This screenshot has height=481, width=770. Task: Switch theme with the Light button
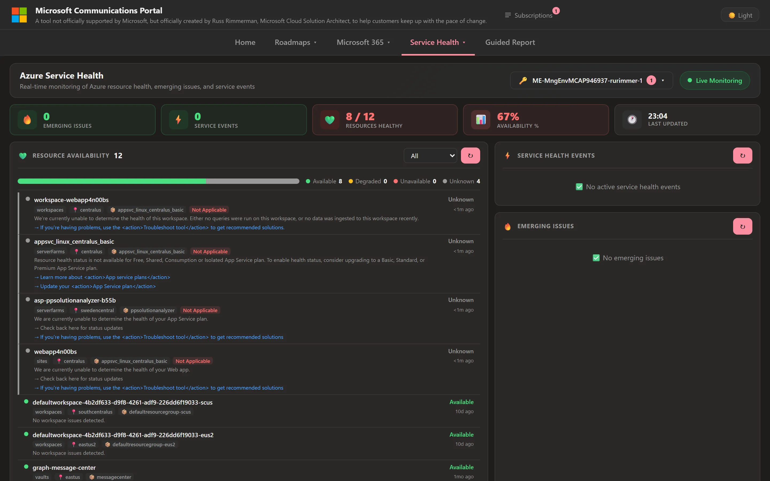[740, 15]
